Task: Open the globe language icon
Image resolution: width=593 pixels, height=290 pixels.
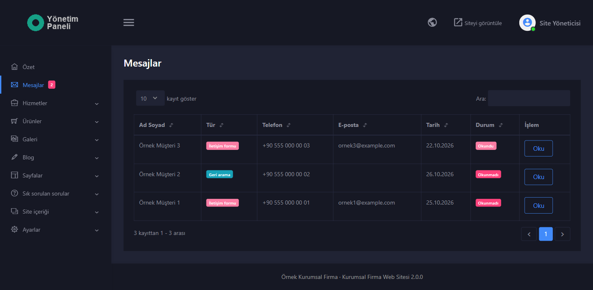Action: pos(432,22)
